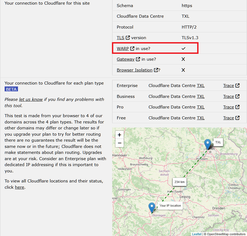Viewport: 247px width, 236px height.
Task: Click 'Braunschweig' city label on the map
Action: 139,164
